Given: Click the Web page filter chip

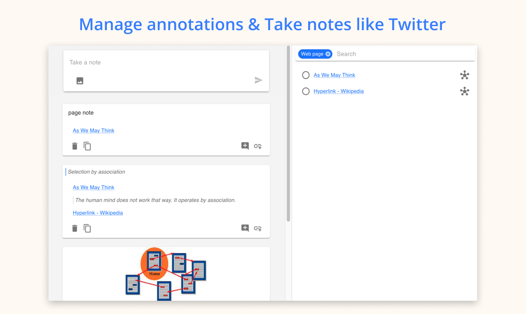Looking at the screenshot, I should 312,54.
